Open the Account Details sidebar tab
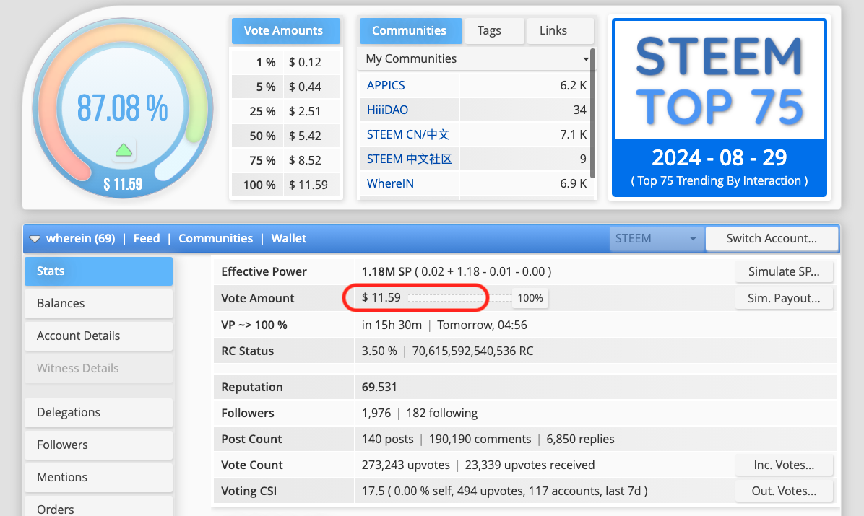864x516 pixels. (x=99, y=336)
